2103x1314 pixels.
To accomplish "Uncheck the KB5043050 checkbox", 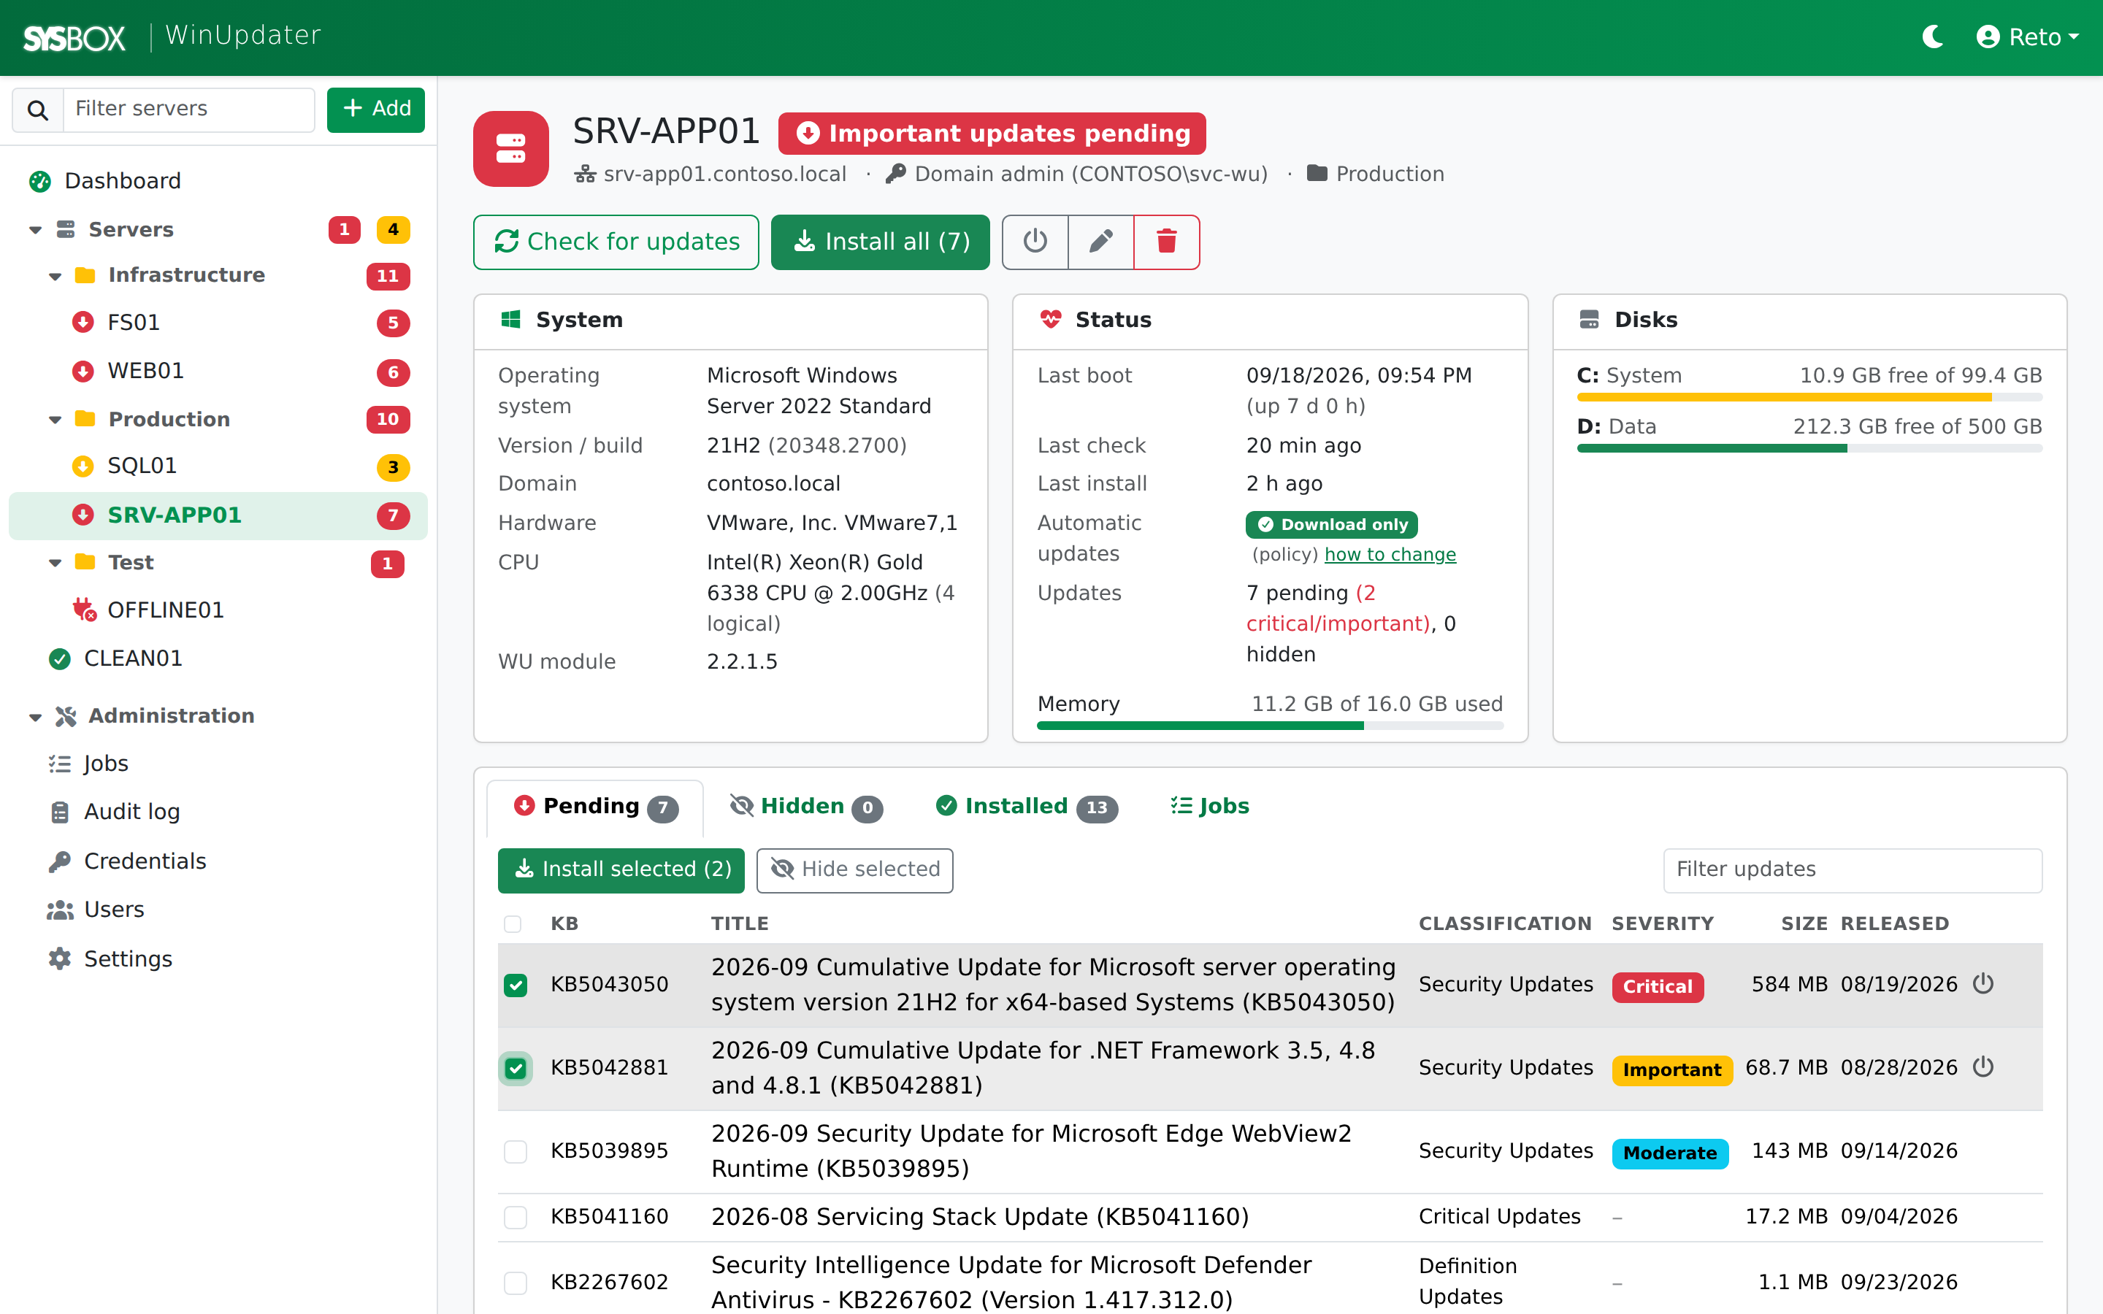I will pyautogui.click(x=516, y=985).
